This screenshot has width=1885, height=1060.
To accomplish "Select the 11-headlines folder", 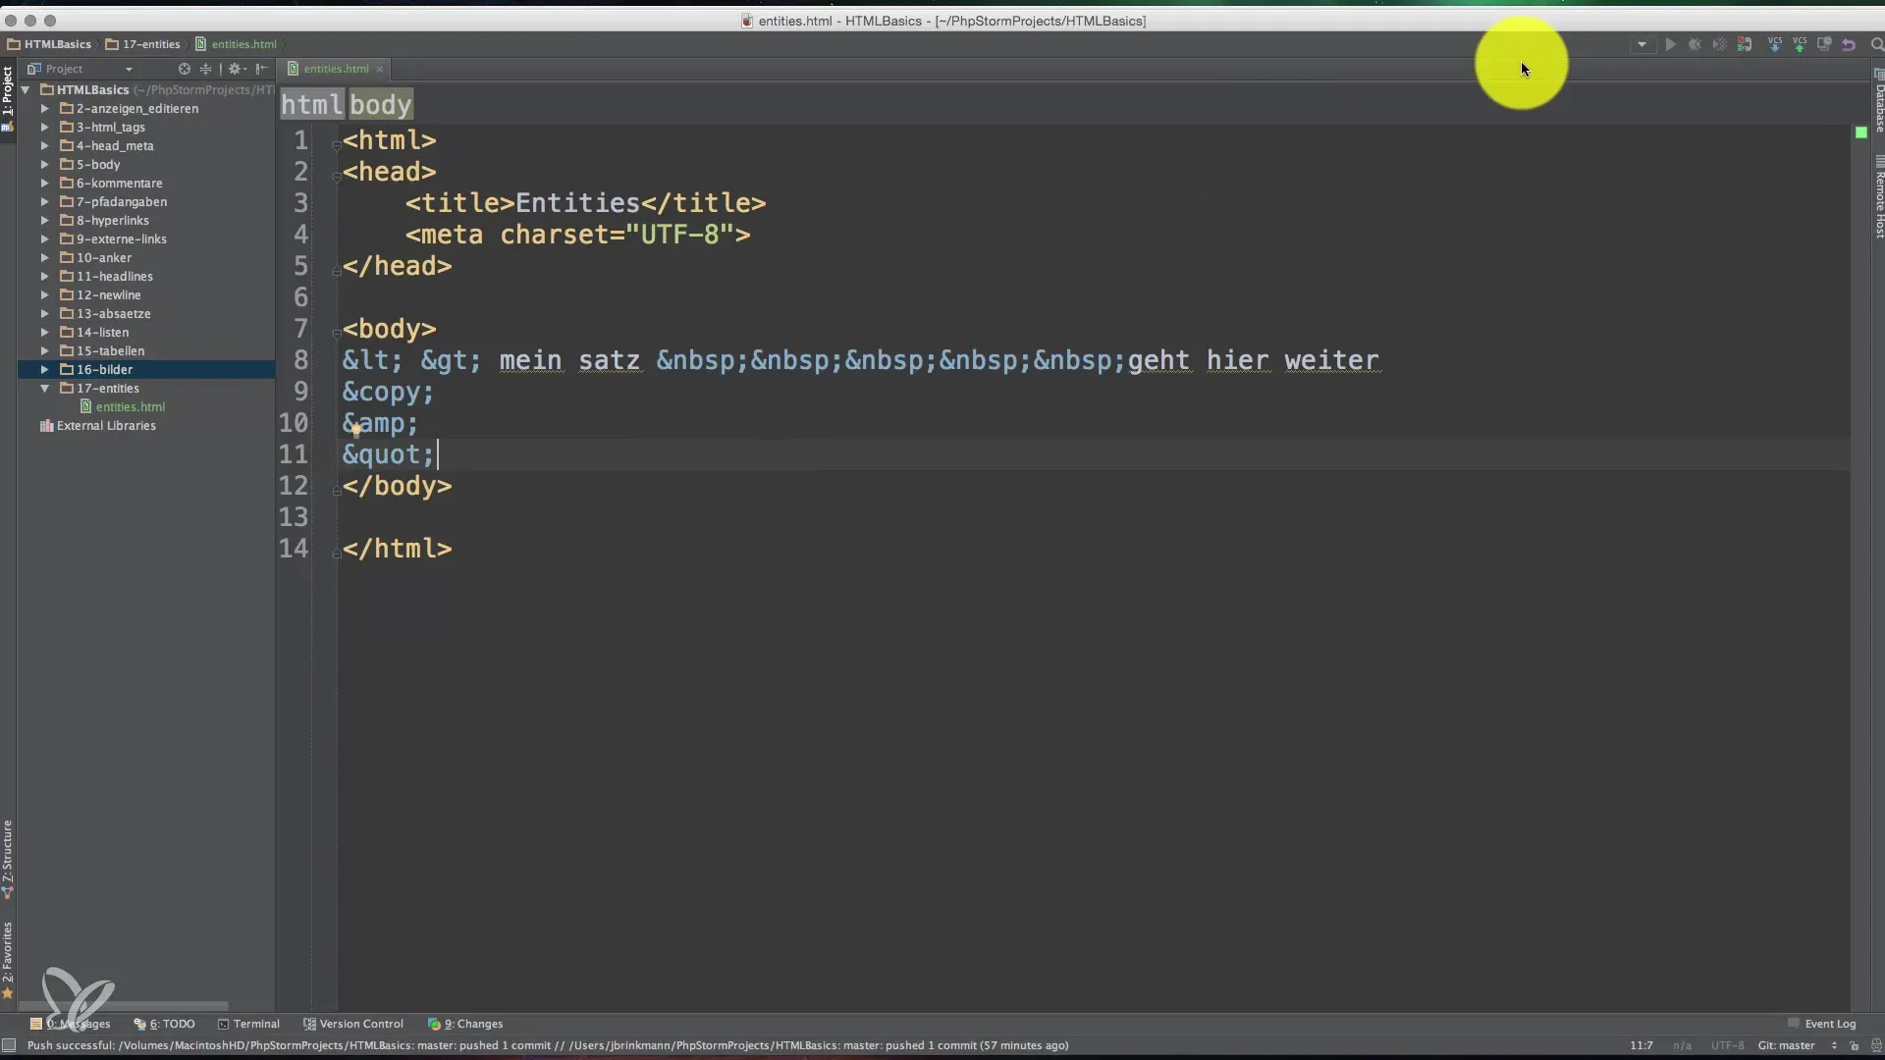I will click(106, 277).
